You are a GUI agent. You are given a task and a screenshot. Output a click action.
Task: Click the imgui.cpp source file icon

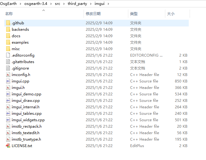pos(8,81)
